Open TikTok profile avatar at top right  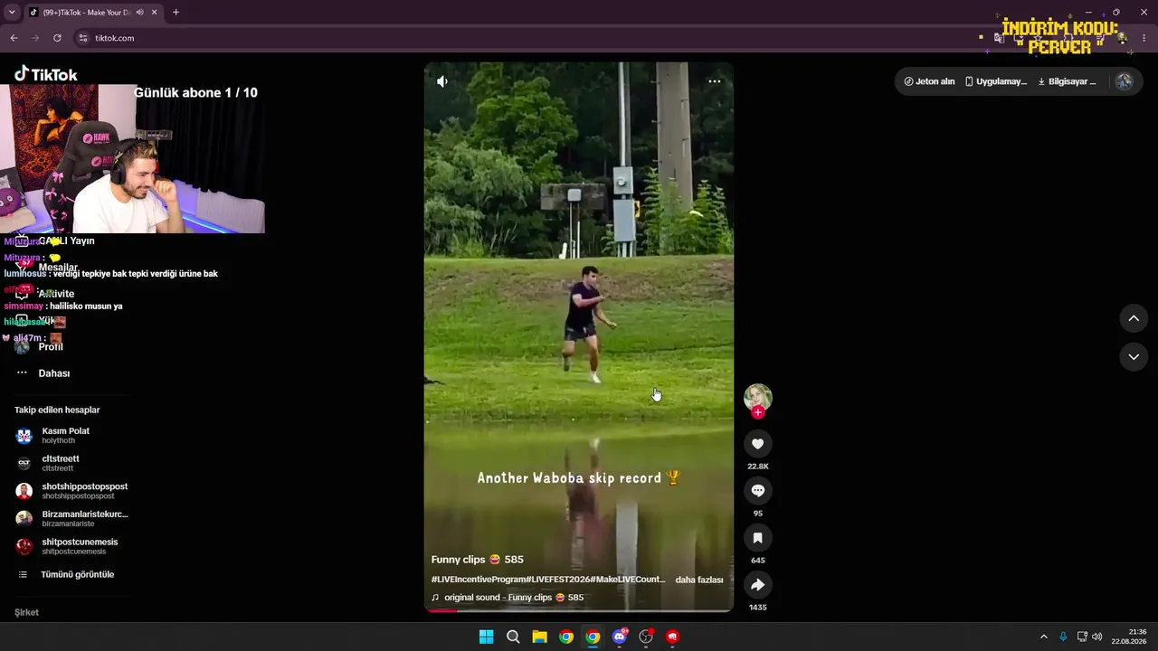tap(1124, 81)
